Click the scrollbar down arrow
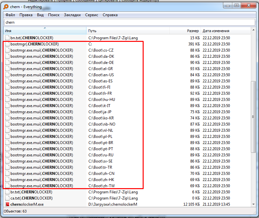This screenshot has height=218, width=259. point(253,204)
